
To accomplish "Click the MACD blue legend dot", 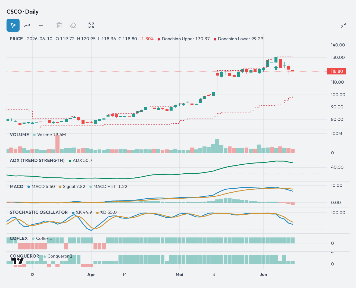I will tap(29, 187).
